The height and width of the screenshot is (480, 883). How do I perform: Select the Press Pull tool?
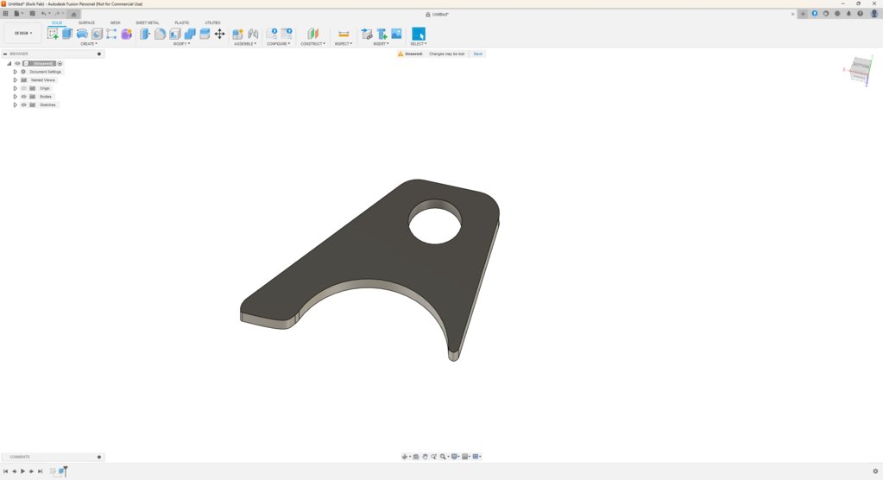coord(145,34)
